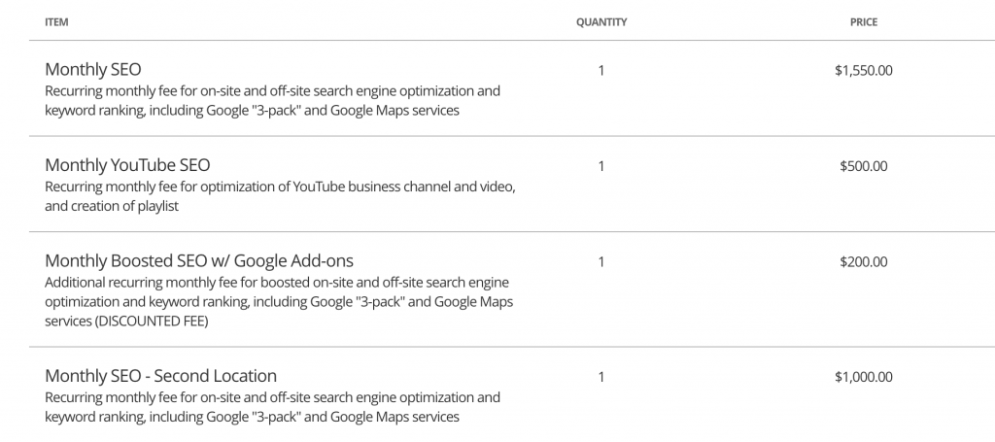Click the ITEM column header
The height and width of the screenshot is (442, 995).
[x=56, y=22]
